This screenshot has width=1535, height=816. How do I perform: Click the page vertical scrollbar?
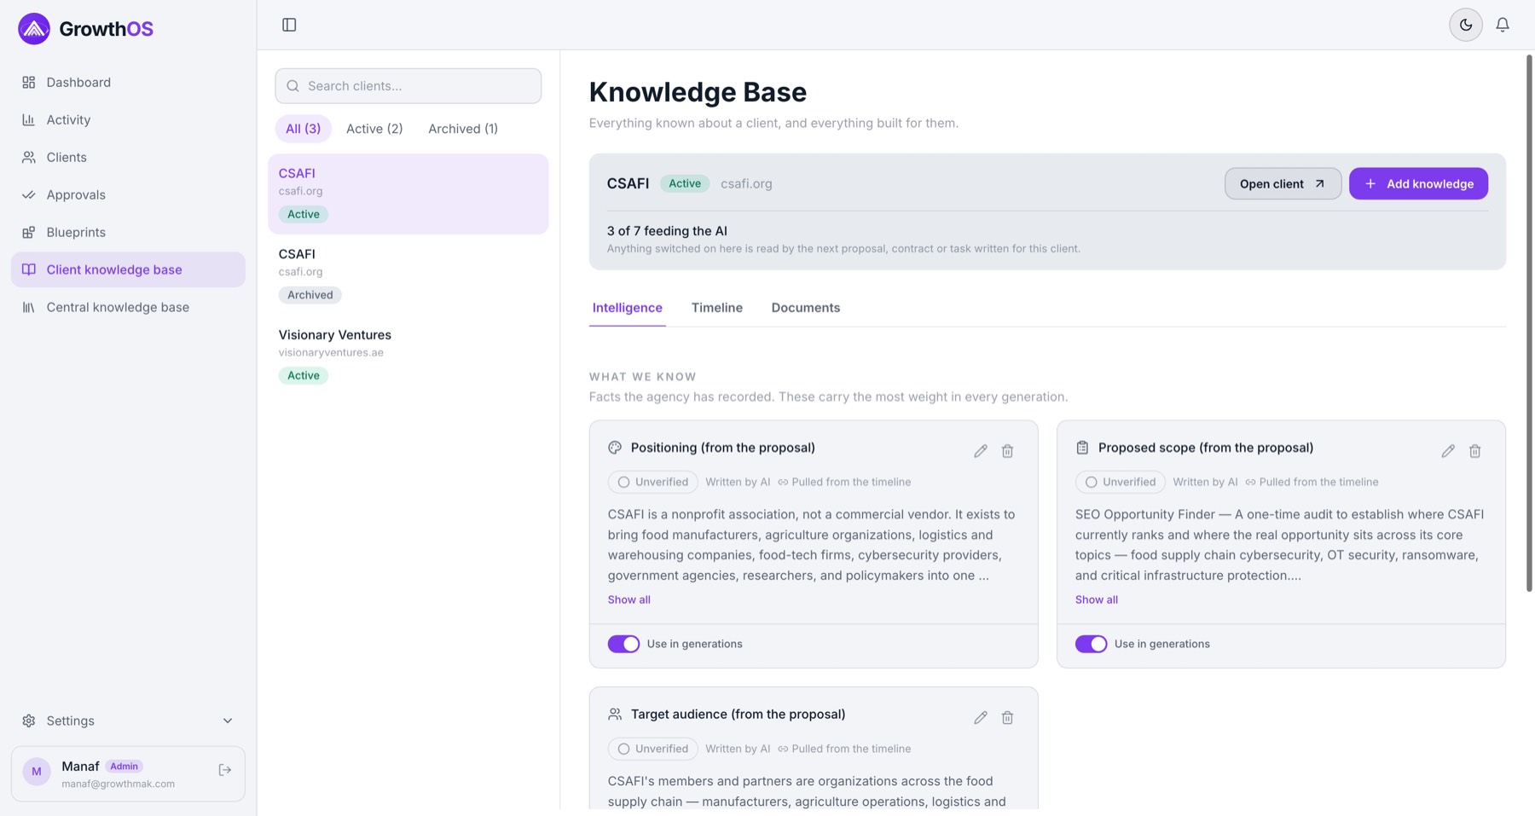pyautogui.click(x=1529, y=324)
